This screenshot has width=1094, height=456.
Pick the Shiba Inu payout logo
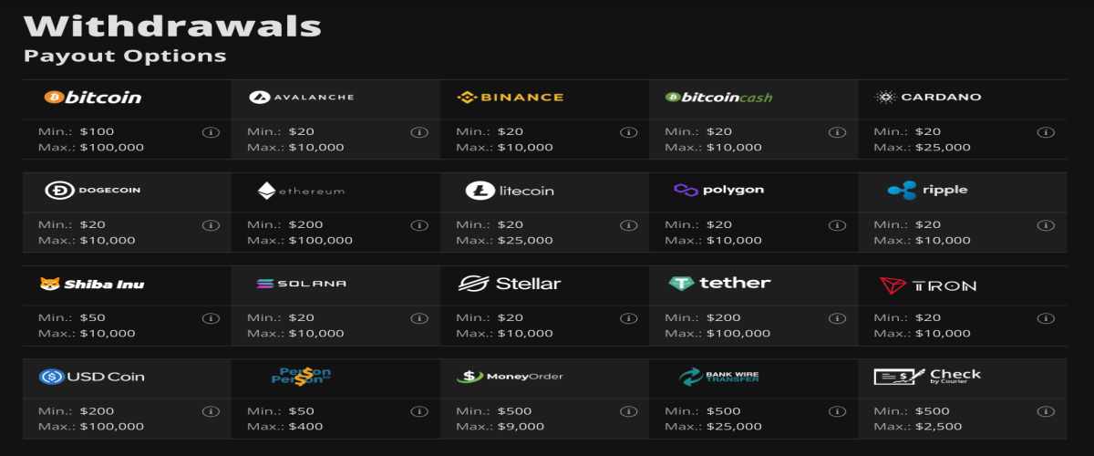pyautogui.click(x=92, y=284)
